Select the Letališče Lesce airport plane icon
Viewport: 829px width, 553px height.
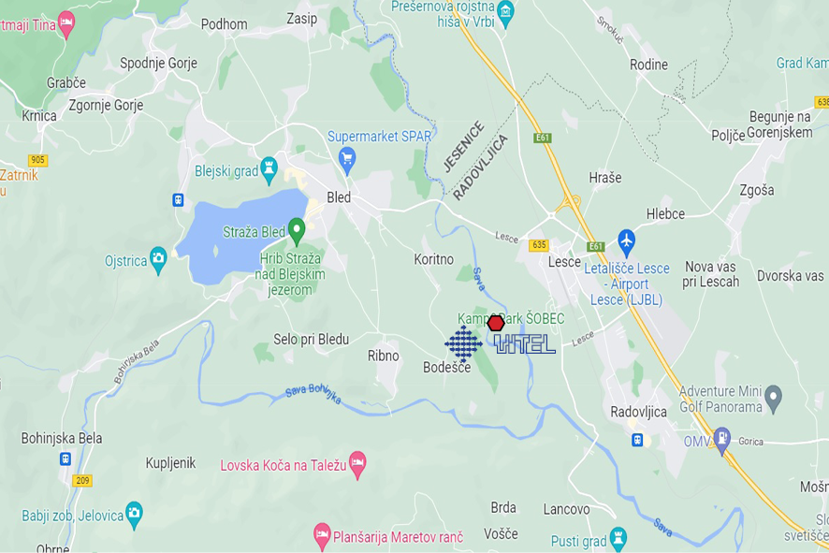click(x=627, y=242)
